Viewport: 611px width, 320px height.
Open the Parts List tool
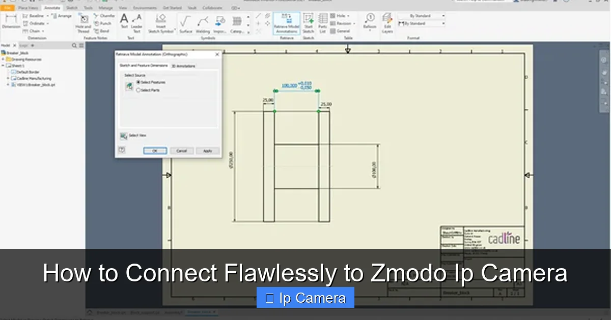323,23
